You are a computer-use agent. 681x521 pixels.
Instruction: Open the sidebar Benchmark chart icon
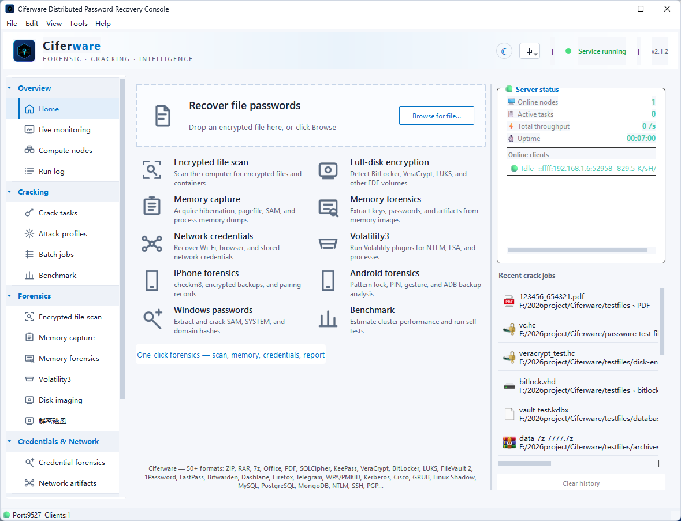pyautogui.click(x=29, y=276)
